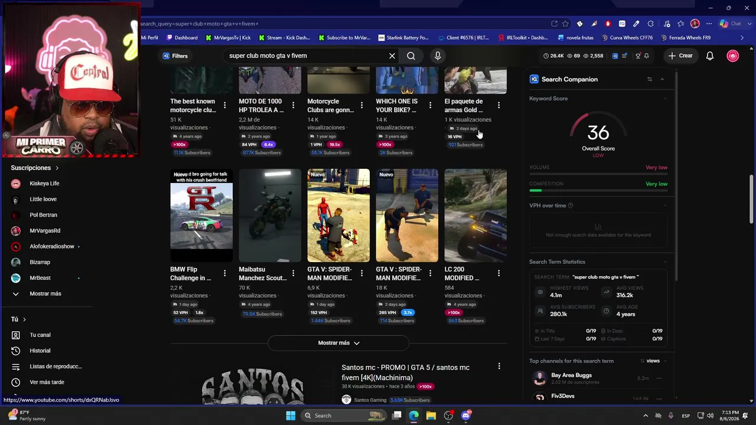The width and height of the screenshot is (756, 425).
Task: Collapse the Top channels section
Action: point(665,361)
